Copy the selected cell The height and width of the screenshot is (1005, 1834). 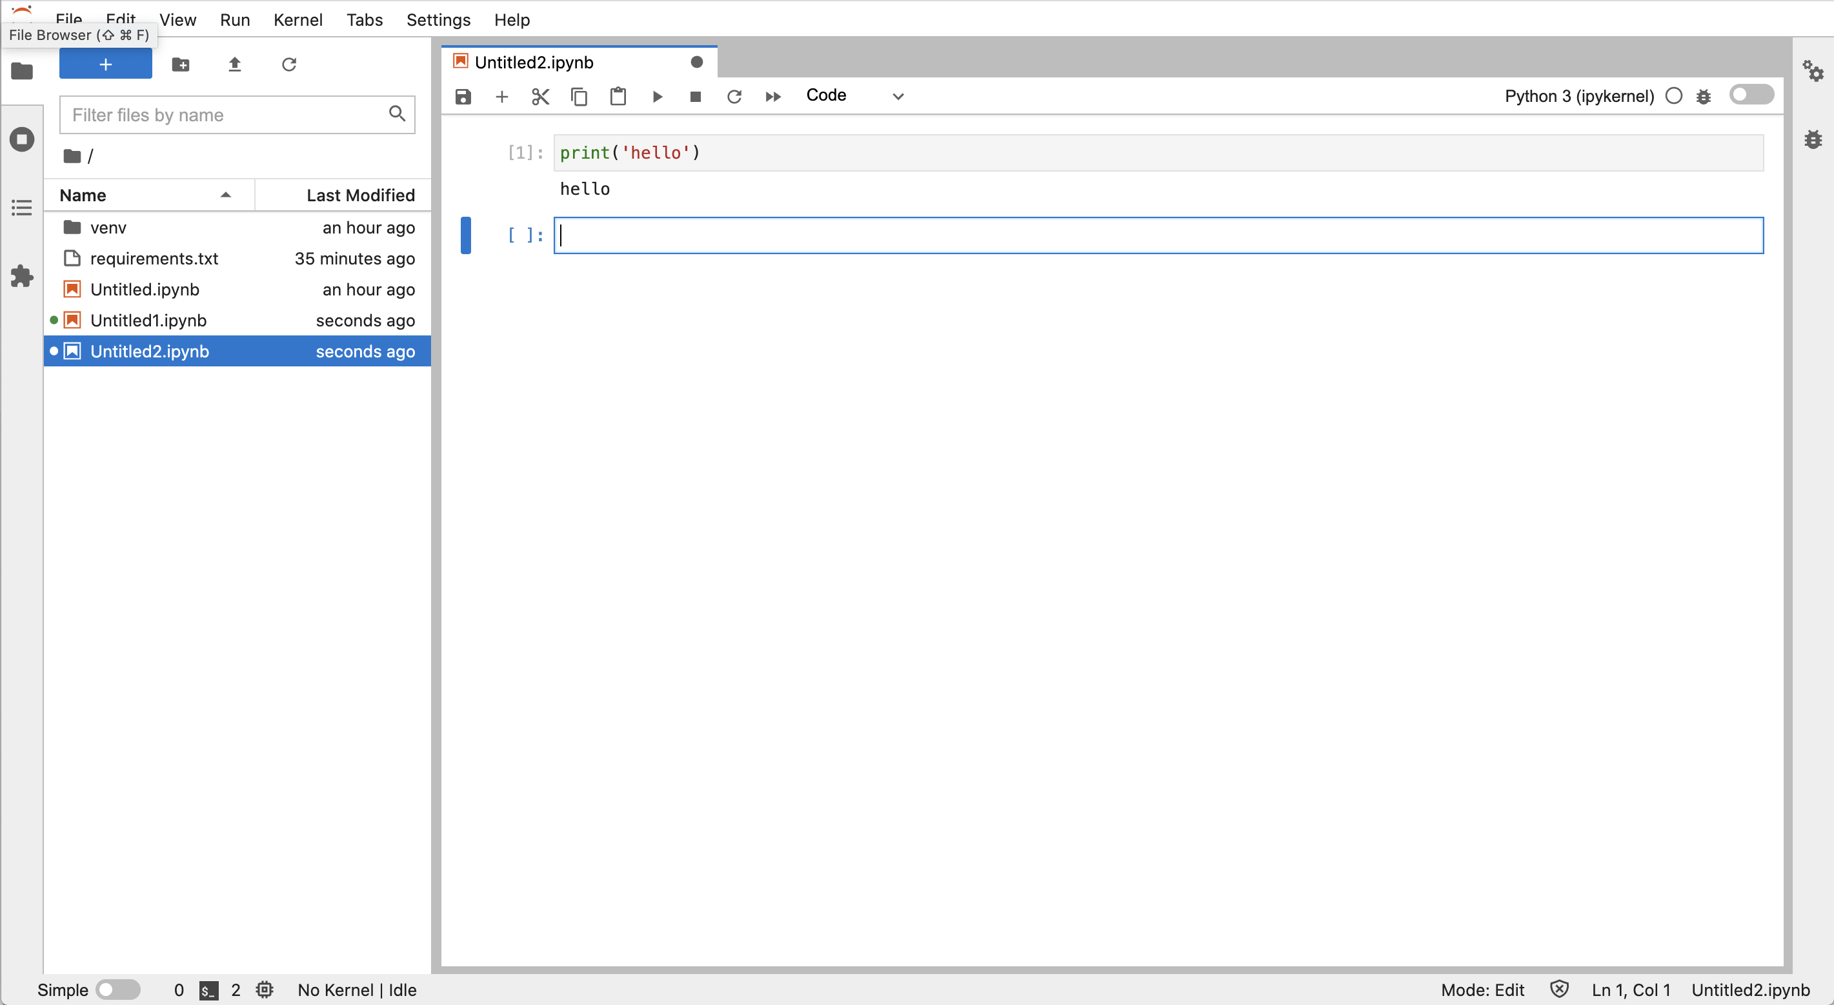(x=579, y=96)
